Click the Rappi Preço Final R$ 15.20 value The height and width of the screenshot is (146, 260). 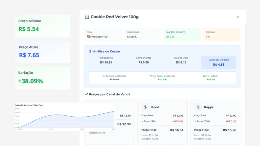tap(230, 130)
